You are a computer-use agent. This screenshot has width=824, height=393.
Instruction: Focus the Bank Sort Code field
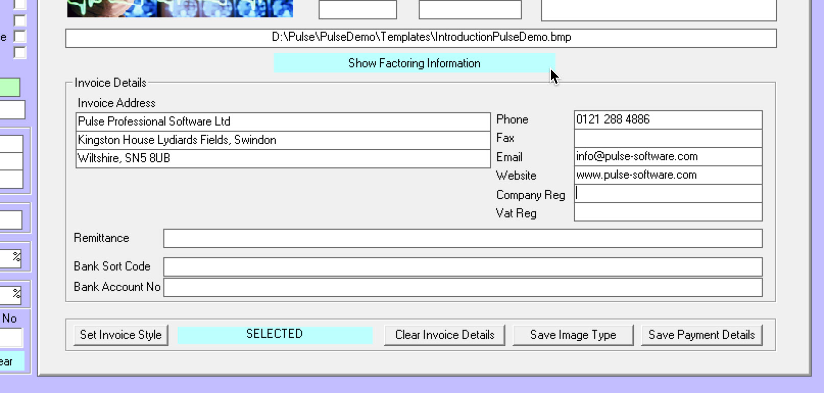pyautogui.click(x=463, y=267)
